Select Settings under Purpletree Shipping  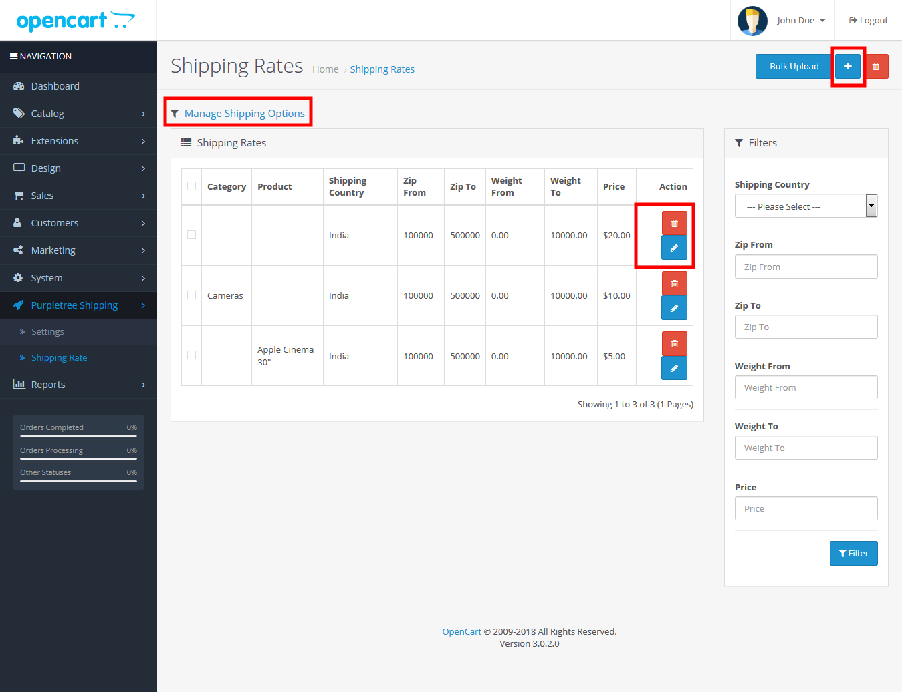(78, 331)
